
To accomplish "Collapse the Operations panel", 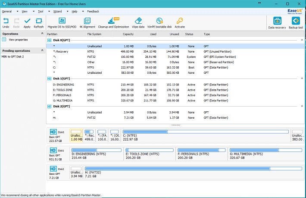I will [42, 34].
